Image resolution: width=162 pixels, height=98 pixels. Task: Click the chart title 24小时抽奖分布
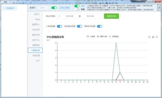tap(55, 37)
